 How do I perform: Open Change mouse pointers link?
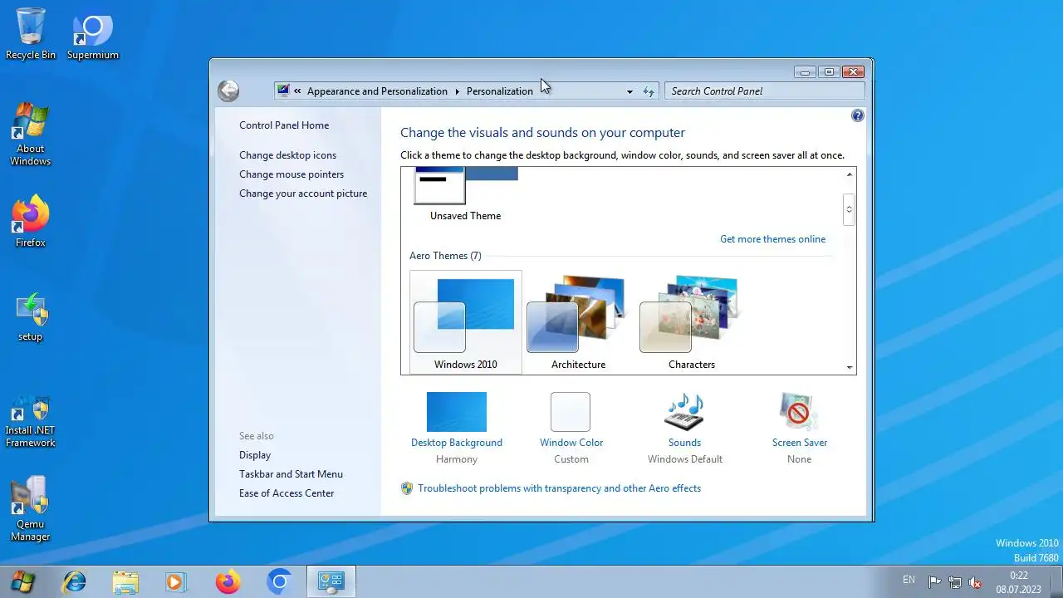pyautogui.click(x=291, y=174)
